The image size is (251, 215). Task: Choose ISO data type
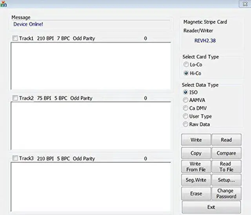point(186,92)
